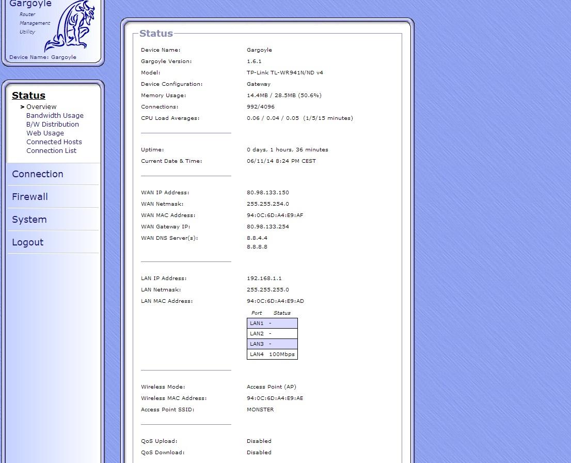The height and width of the screenshot is (463, 571).
Task: Click Wireless MAC 94:0C:6D:A4:E9:AE
Action: click(275, 398)
